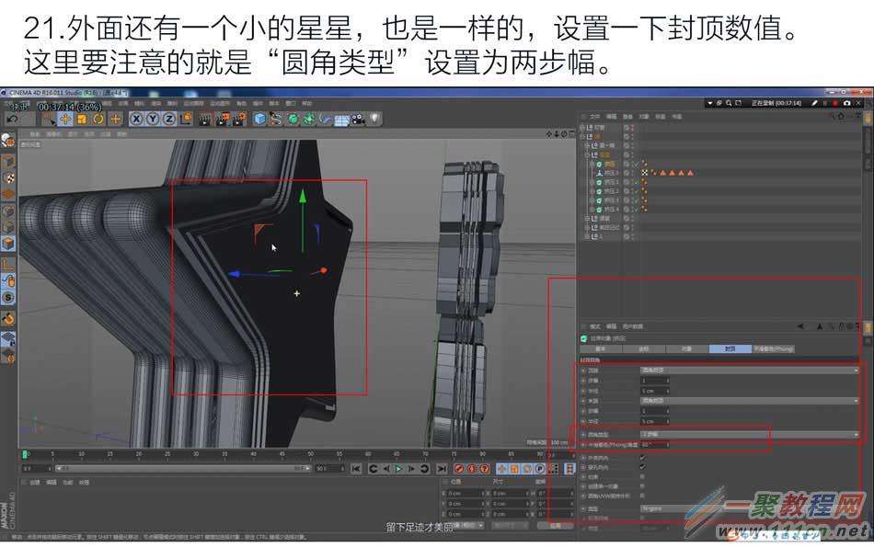Viewport: 874px width, 547px height.
Task: Open the 圆角类型 fillet type dropdown
Action: [x=749, y=435]
